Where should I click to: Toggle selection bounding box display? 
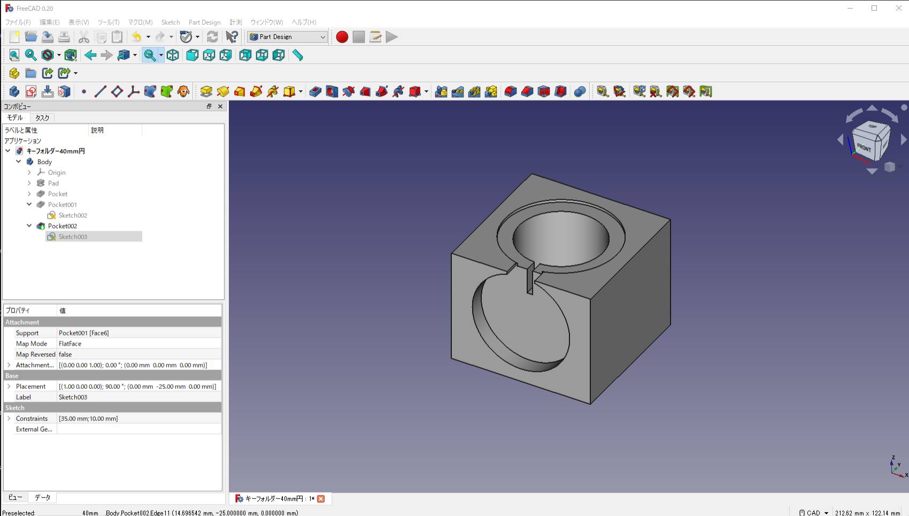point(71,55)
